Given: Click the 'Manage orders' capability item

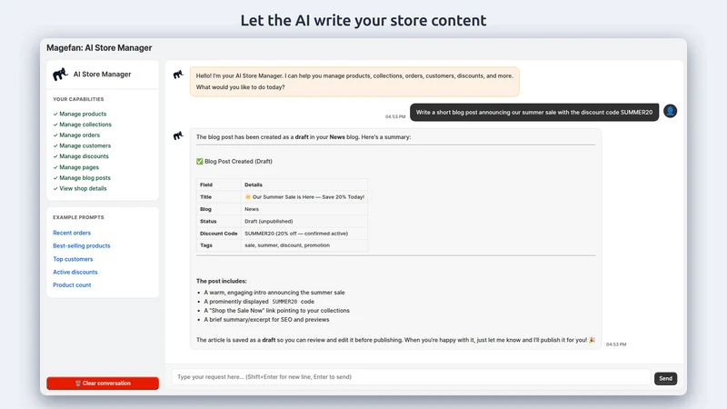Looking at the screenshot, I should [76, 135].
